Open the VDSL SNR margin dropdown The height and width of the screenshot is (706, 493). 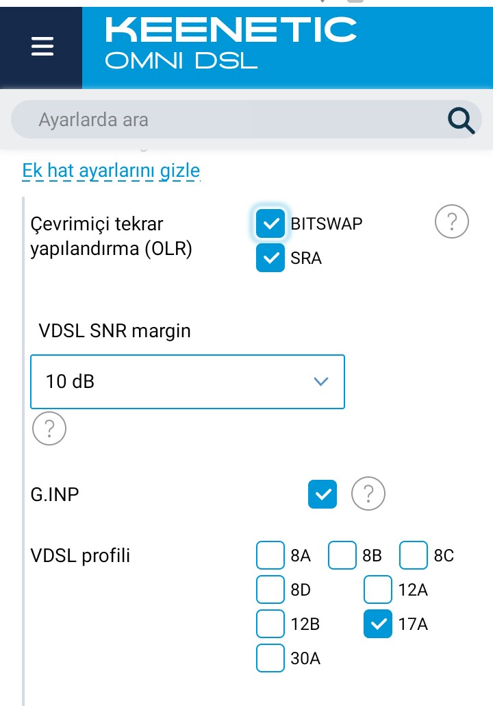pos(188,382)
